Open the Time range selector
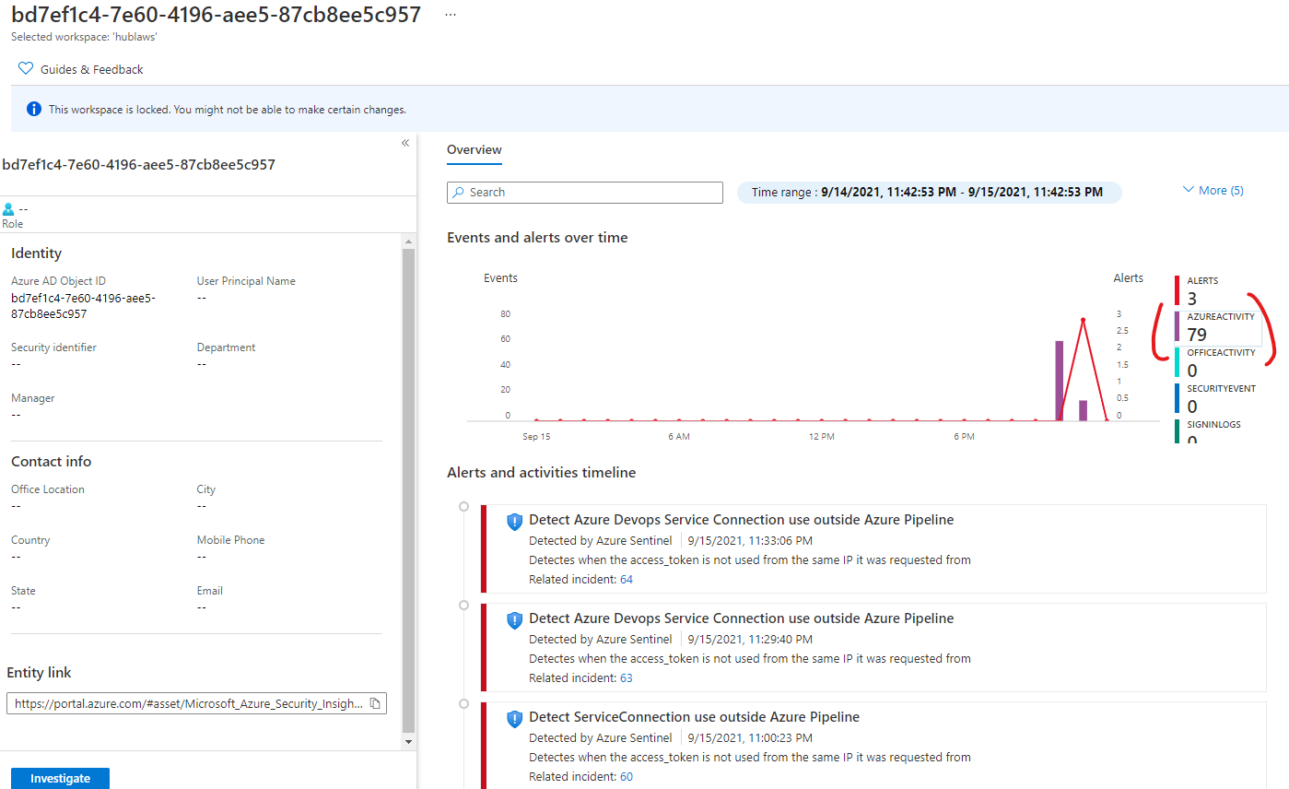Viewport: 1289px width, 789px height. point(928,192)
